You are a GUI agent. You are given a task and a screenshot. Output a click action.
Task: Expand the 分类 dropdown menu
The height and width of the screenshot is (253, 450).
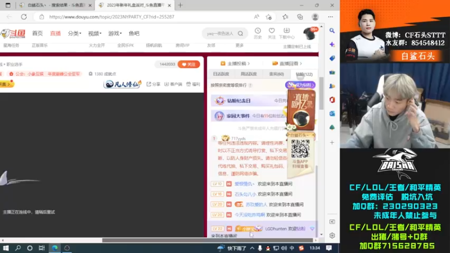(x=74, y=33)
